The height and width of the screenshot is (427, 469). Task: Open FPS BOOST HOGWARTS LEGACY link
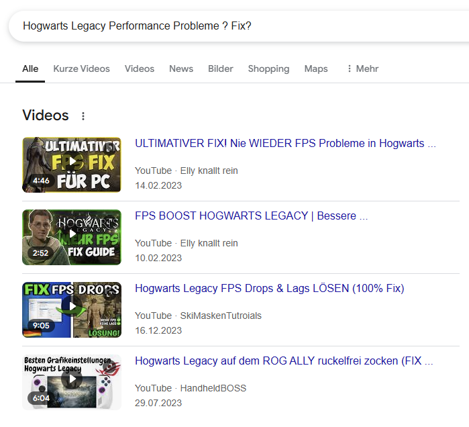coord(251,216)
